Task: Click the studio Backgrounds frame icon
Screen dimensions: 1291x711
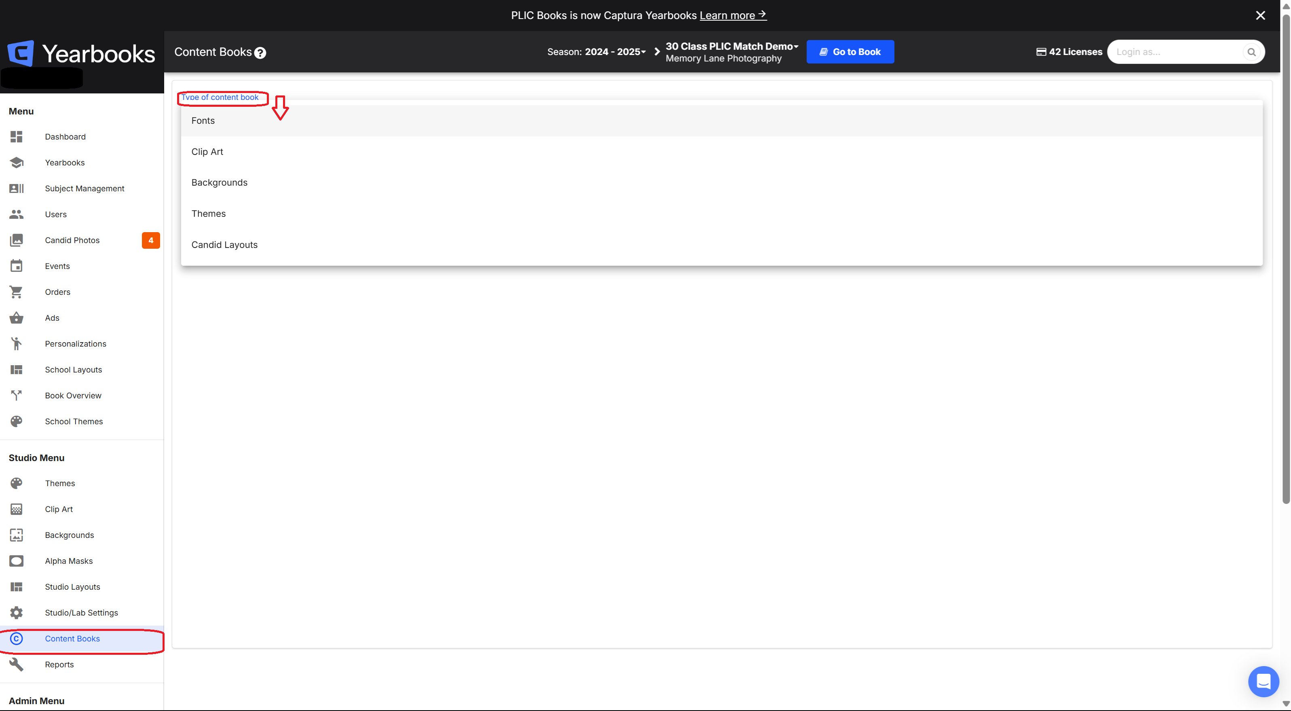Action: coord(17,535)
